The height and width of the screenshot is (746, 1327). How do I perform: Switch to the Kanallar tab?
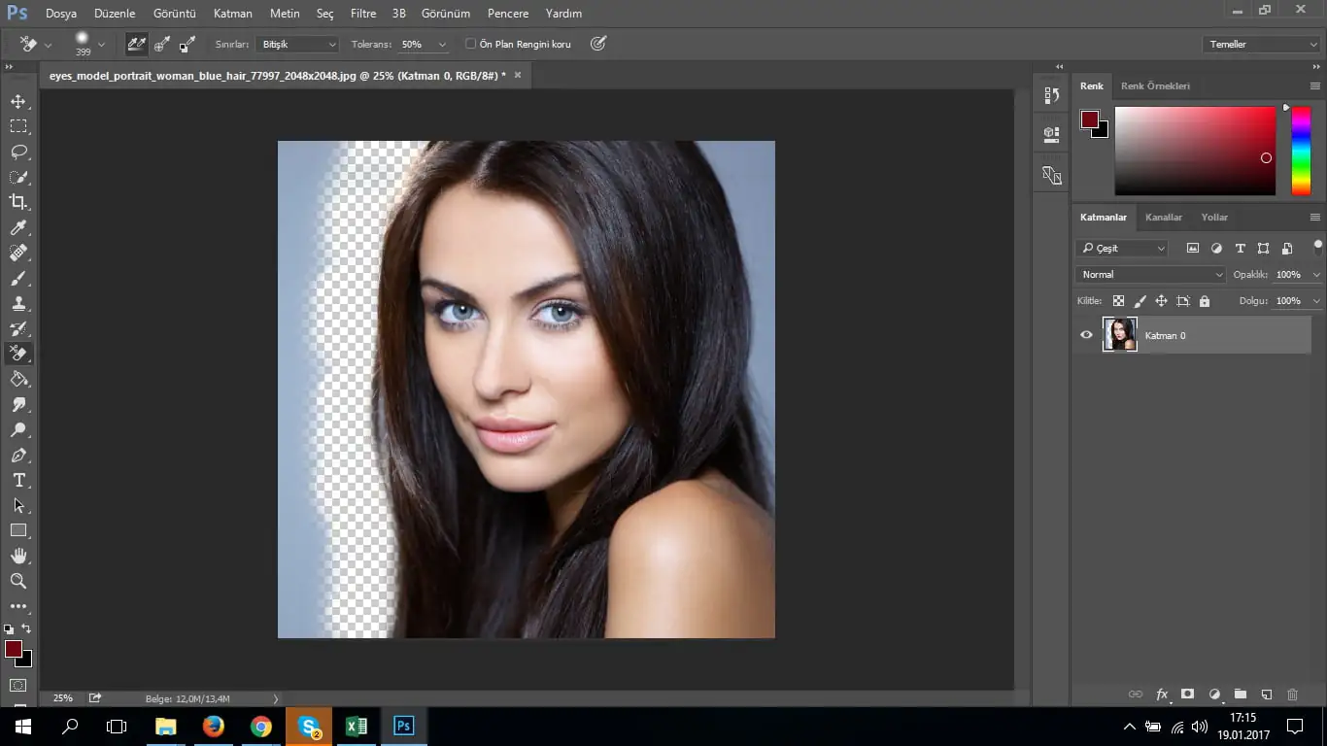pos(1163,218)
